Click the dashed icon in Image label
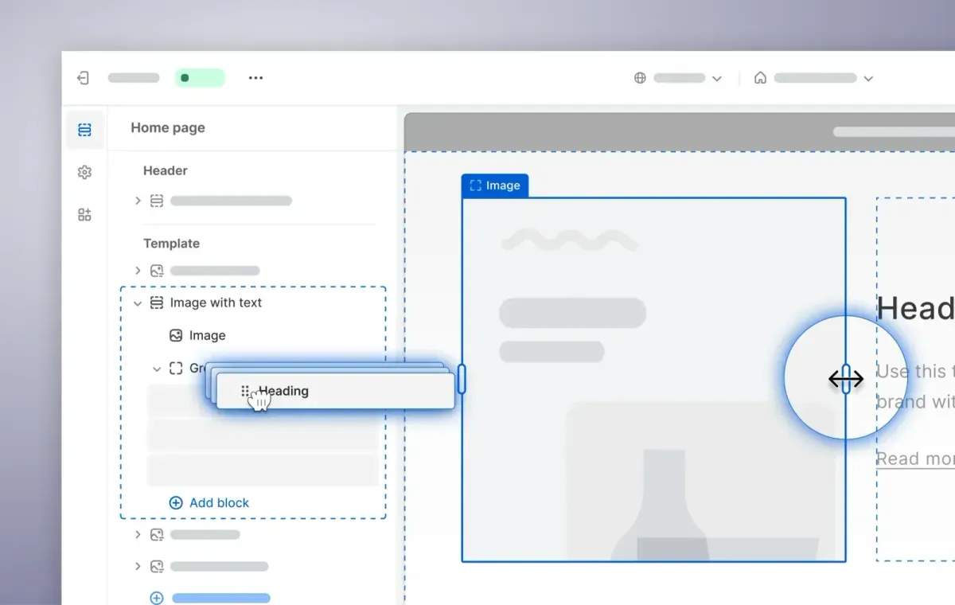The width and height of the screenshot is (955, 605). [476, 185]
